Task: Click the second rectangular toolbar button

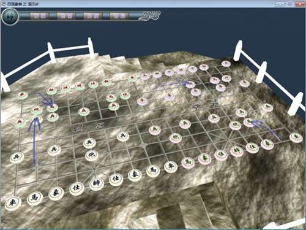Action: [66, 16]
